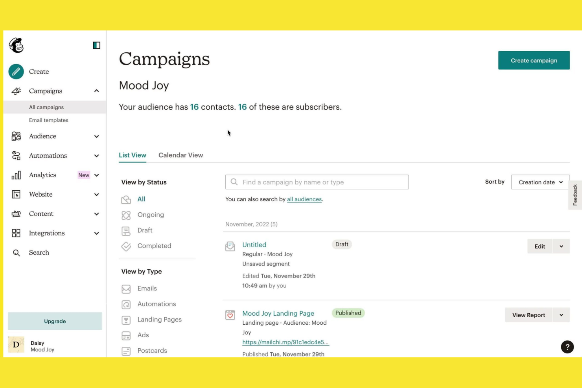
Task: Click the All status folder icon
Action: 126,200
